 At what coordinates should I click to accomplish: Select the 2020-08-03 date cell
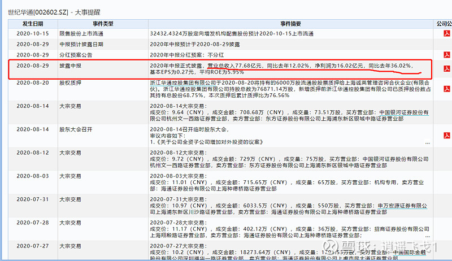tap(33, 182)
